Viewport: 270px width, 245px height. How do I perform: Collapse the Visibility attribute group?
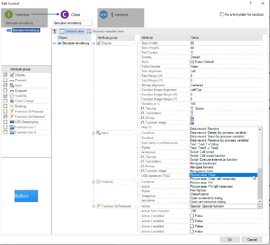(93, 182)
